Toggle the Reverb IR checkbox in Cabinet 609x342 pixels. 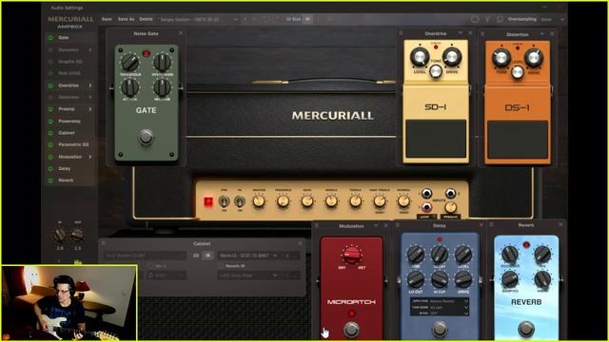[221, 266]
